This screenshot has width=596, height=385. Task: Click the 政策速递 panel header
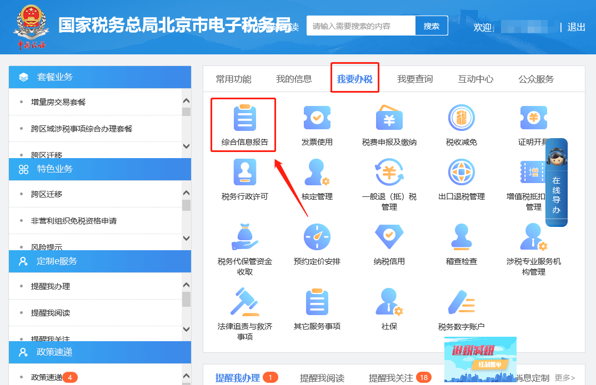pyautogui.click(x=100, y=352)
